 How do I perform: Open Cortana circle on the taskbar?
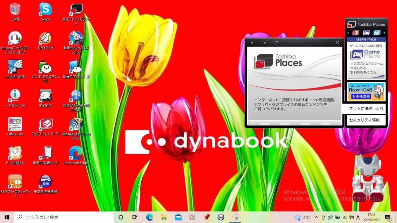point(121,217)
